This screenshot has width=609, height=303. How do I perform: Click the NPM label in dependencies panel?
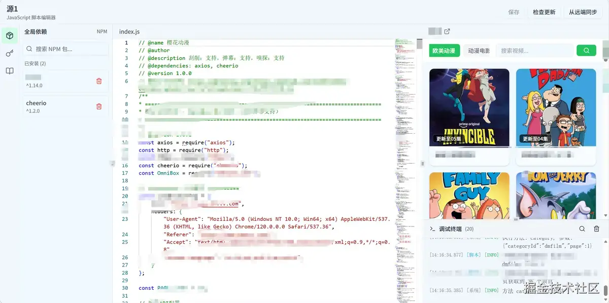pyautogui.click(x=102, y=31)
